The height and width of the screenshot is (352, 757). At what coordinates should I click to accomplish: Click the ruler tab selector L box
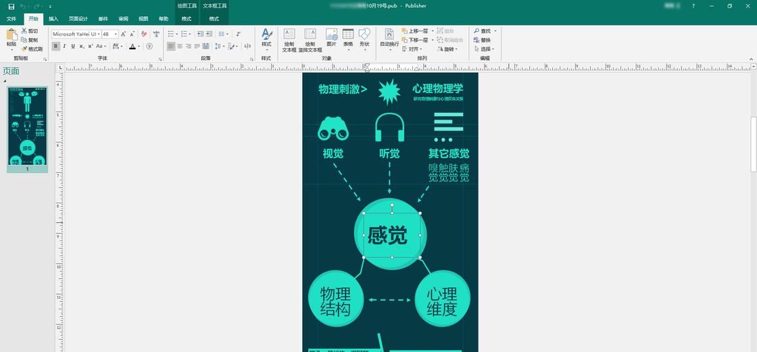pyautogui.click(x=60, y=68)
